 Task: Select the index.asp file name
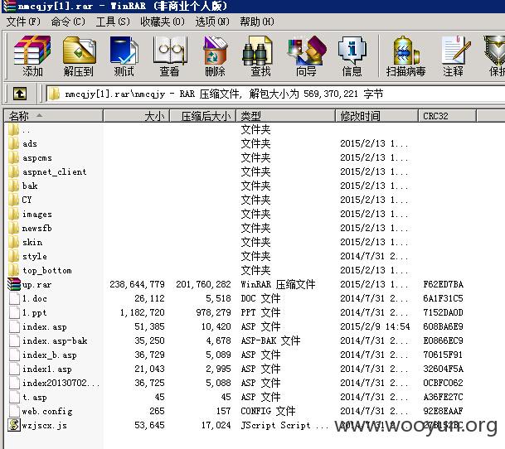tap(45, 326)
